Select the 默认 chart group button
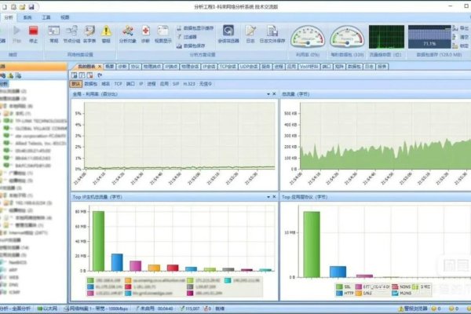This screenshot has height=314, width=471. point(75,84)
